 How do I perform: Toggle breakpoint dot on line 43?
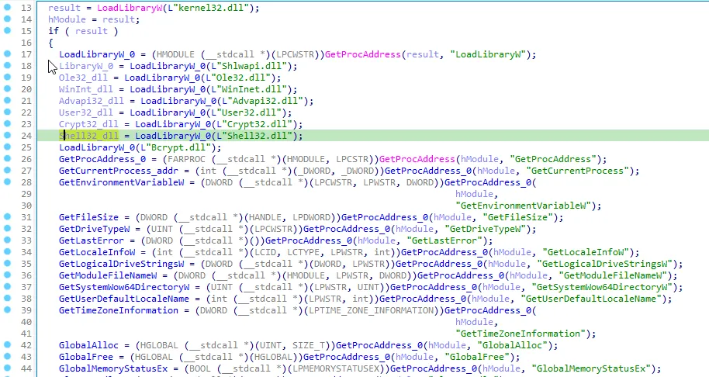pyautogui.click(x=7, y=357)
